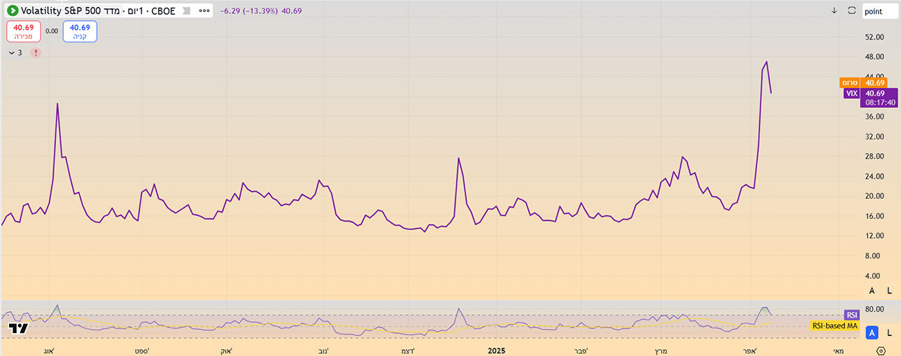Click the blue buy button showing 40.69 קניה
901x356 pixels.
[80, 31]
